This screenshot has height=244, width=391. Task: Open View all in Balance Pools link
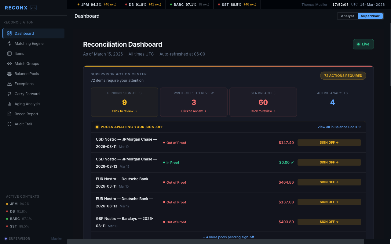(x=339, y=127)
